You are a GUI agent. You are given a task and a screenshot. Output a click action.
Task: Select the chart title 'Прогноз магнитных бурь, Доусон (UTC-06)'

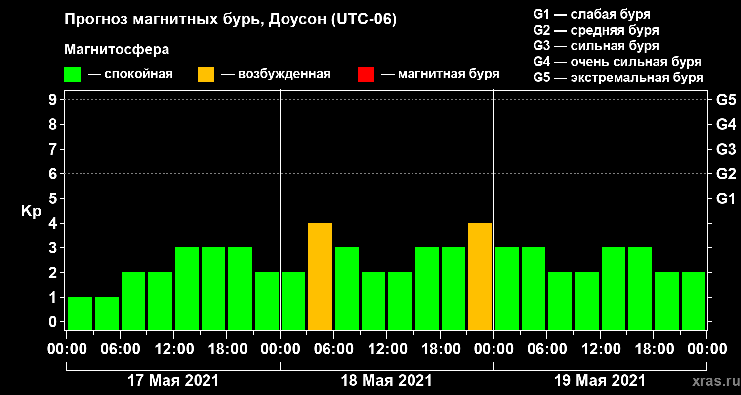click(231, 20)
